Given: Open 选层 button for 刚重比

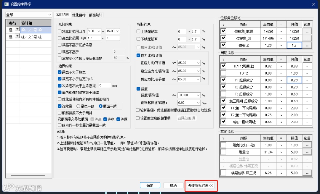Looking at the screenshot, I should click(x=307, y=152).
